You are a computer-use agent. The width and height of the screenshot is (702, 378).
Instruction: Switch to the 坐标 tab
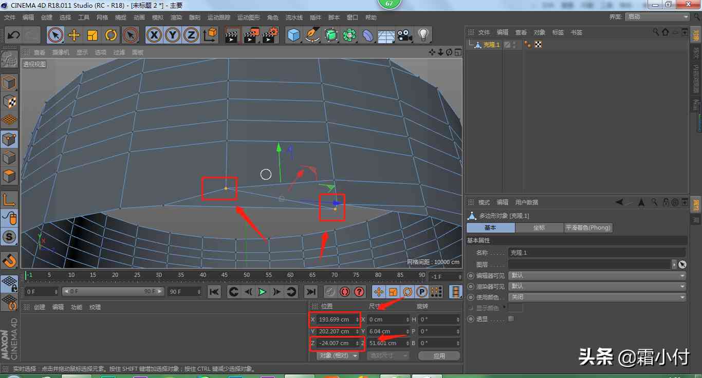coord(539,228)
